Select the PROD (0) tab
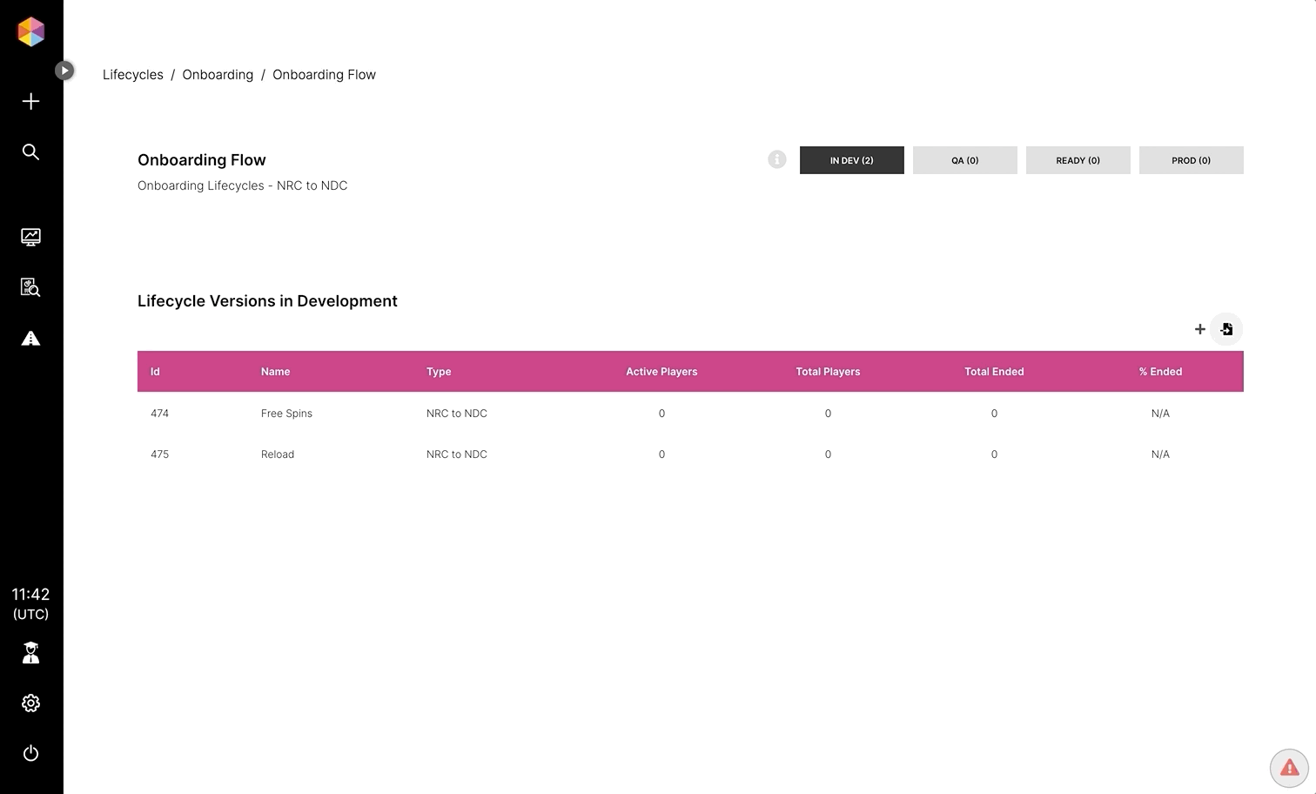1316x794 pixels. pos(1191,160)
